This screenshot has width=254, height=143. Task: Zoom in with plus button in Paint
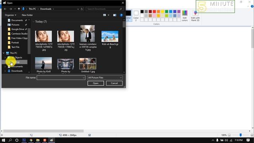(x=252, y=135)
